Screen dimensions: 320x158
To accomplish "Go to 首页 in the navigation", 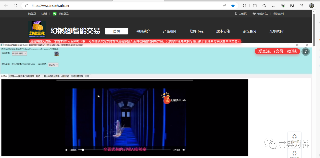I will (116, 31).
